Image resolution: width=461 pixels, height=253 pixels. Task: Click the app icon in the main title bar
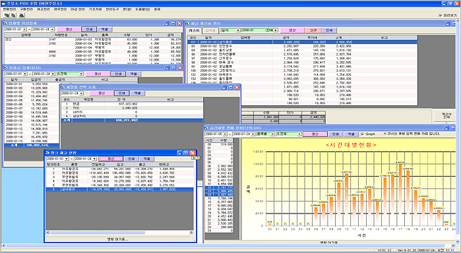coord(3,4)
